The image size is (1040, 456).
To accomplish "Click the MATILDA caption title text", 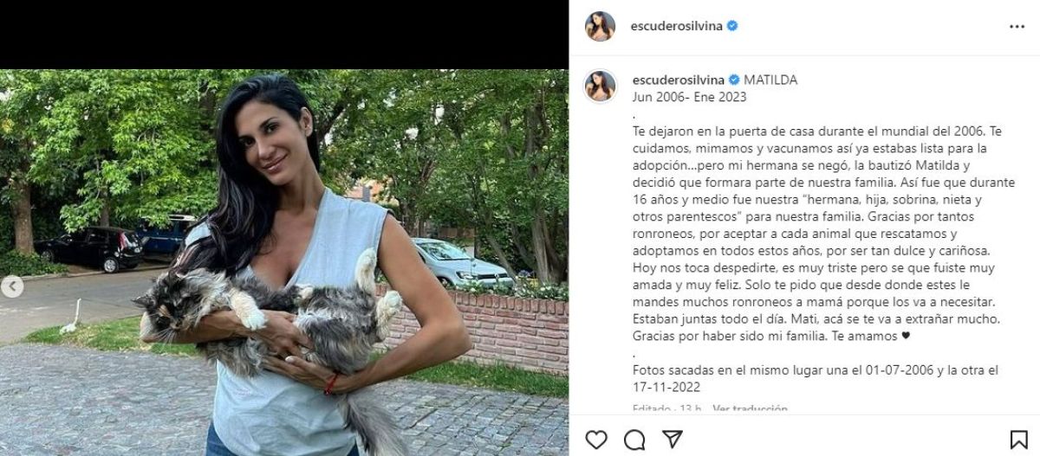I will pos(770,80).
